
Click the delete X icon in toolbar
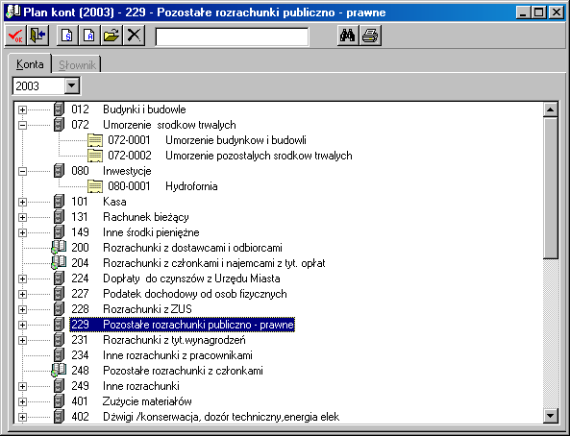point(135,36)
